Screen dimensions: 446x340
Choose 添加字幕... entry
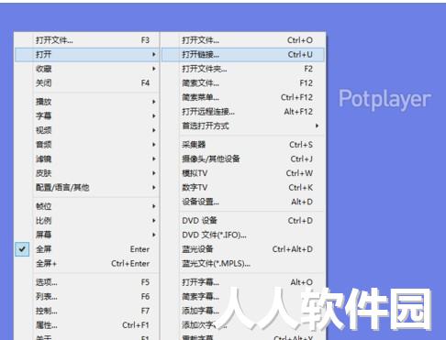pos(242,311)
